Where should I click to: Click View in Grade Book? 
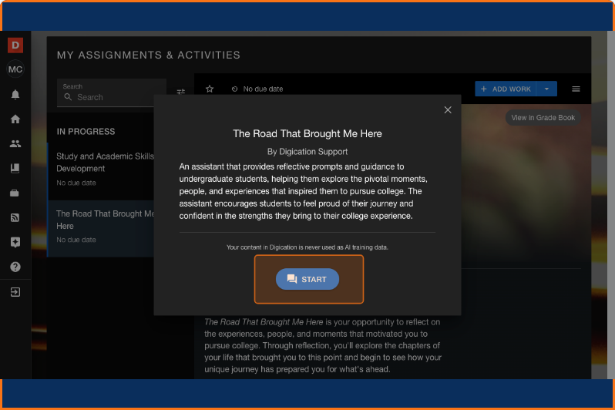coord(543,118)
